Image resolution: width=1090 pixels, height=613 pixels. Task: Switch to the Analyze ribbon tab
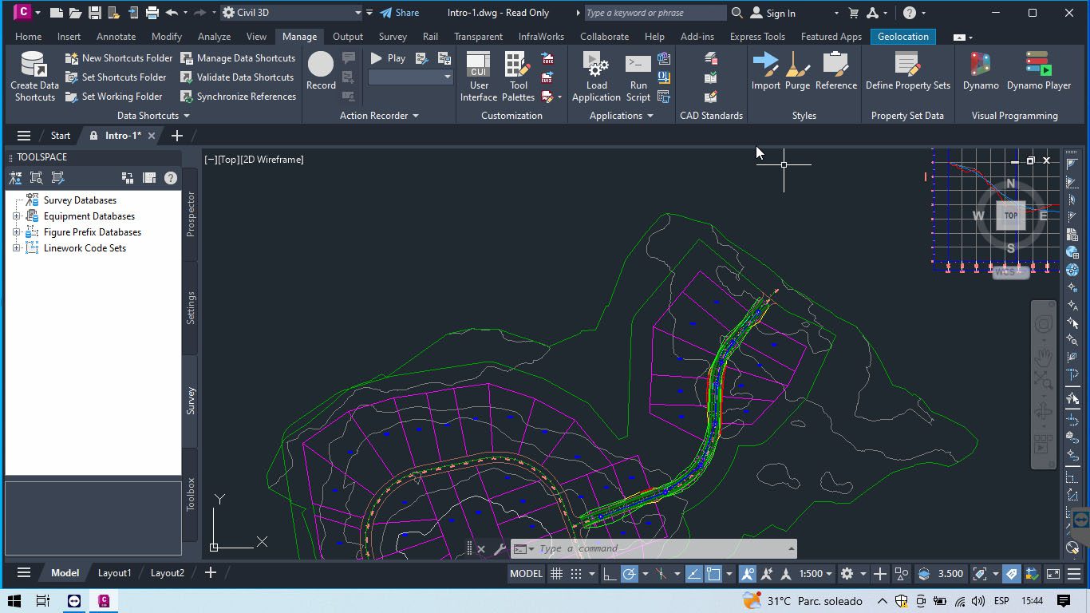(214, 37)
